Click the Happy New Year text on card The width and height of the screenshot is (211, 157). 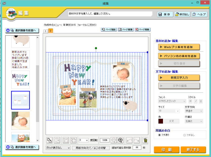79,75
